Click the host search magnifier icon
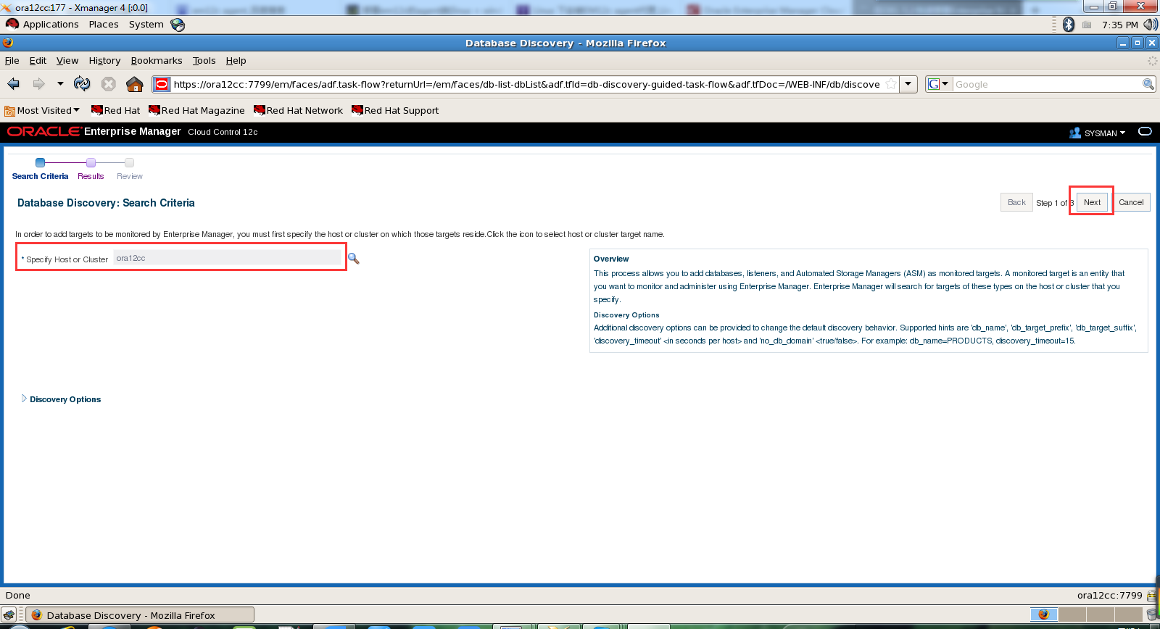This screenshot has height=629, width=1160. tap(354, 259)
